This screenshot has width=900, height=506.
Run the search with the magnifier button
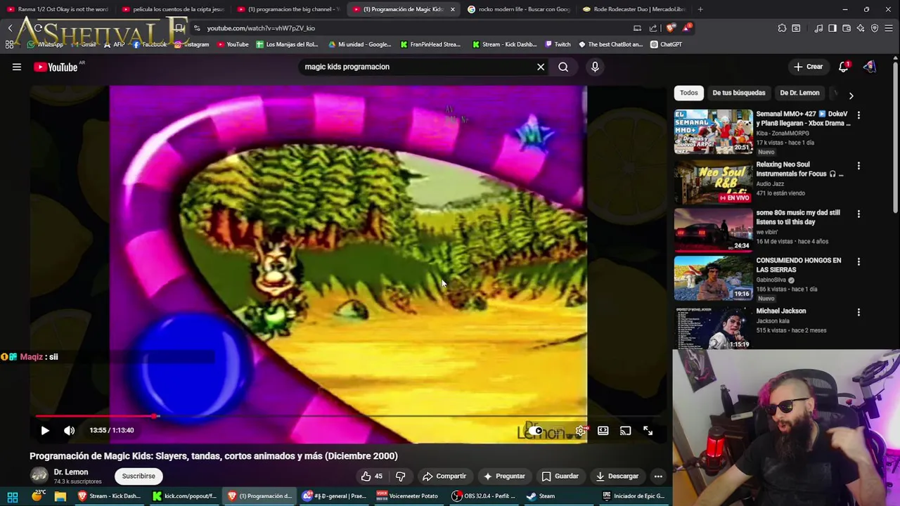click(563, 67)
